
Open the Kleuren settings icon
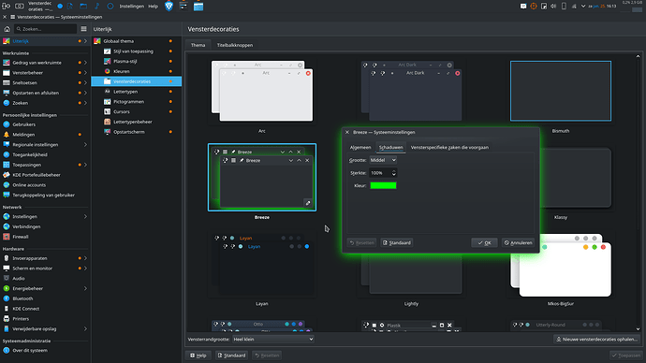coord(107,71)
